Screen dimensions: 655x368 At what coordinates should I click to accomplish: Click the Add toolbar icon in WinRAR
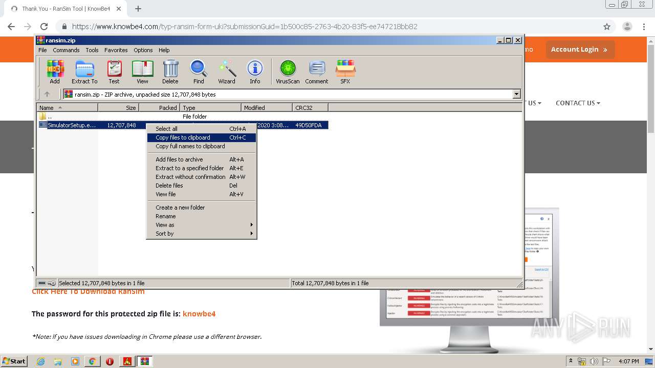pos(55,72)
